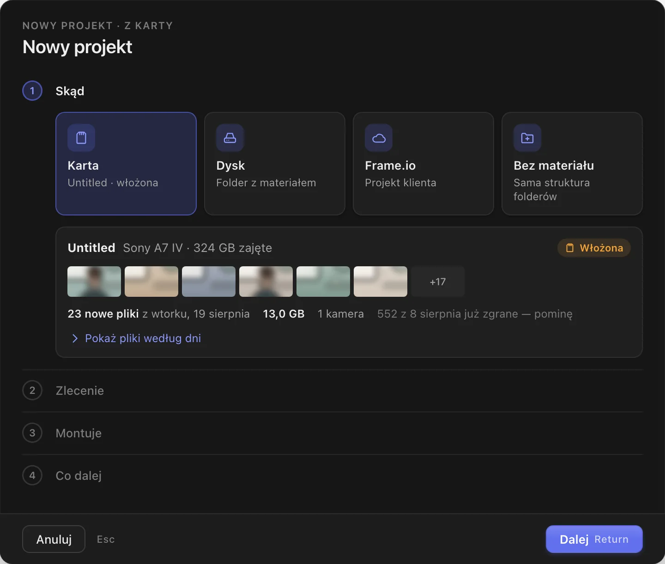Open the Co dalej step

[x=332, y=476]
